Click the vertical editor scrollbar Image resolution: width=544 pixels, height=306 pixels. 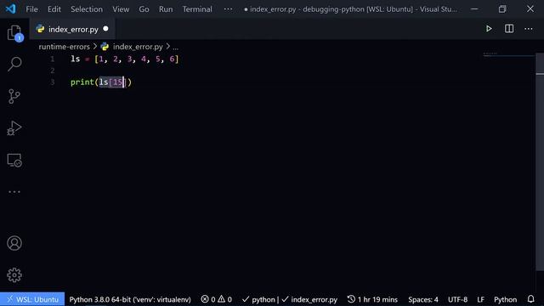pyautogui.click(x=540, y=161)
